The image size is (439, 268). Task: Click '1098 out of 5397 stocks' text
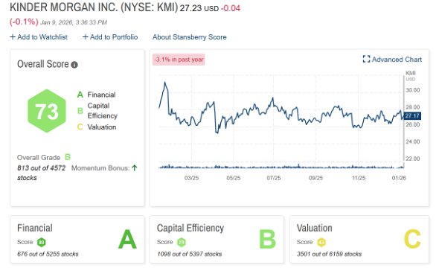click(x=190, y=254)
